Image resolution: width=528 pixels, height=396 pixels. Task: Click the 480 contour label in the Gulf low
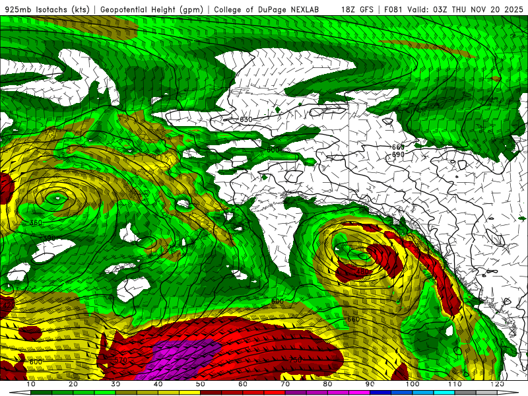point(362,271)
